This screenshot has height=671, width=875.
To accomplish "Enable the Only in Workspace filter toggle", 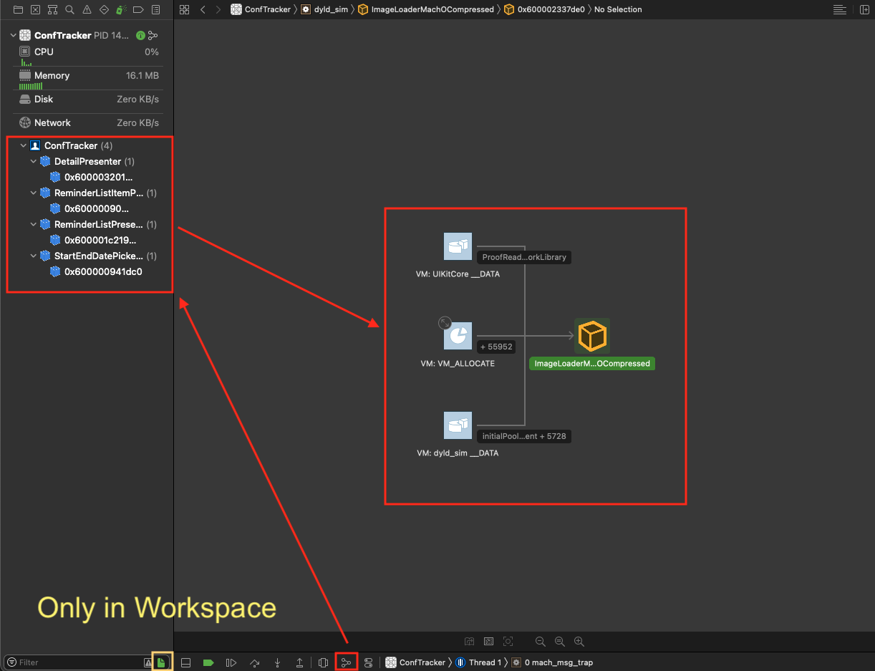I will [x=161, y=662].
